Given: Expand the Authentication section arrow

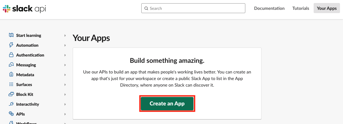Looking at the screenshot, I should click(65, 55).
